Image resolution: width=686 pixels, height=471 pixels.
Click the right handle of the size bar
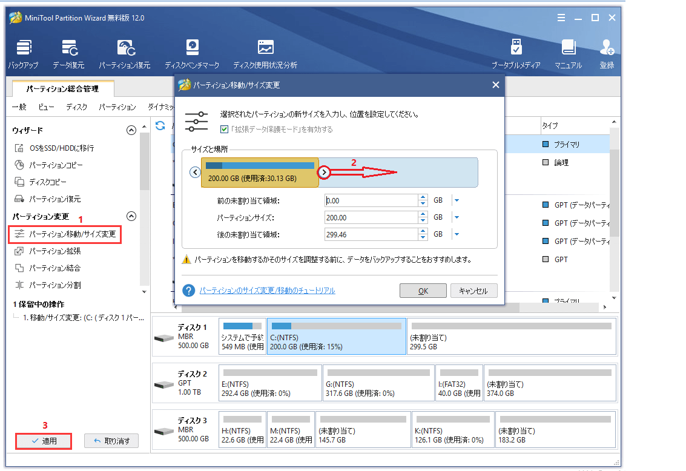click(x=325, y=172)
